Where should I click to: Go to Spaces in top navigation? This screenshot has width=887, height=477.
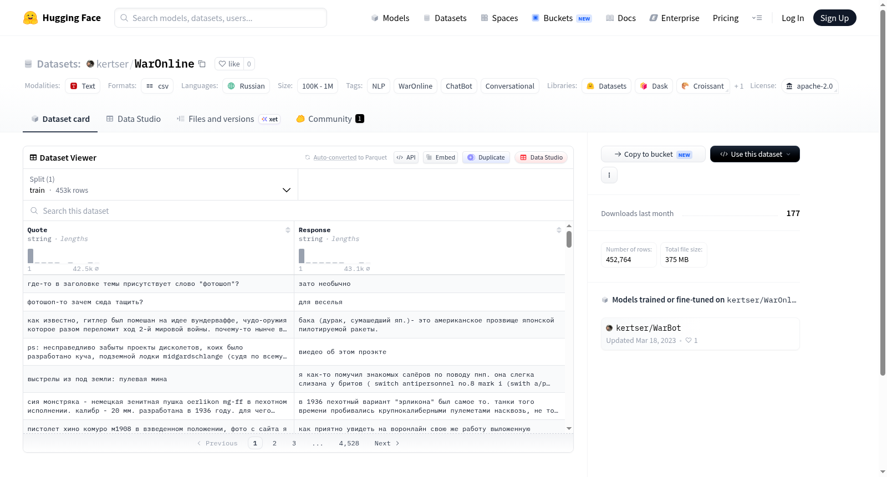pyautogui.click(x=499, y=18)
